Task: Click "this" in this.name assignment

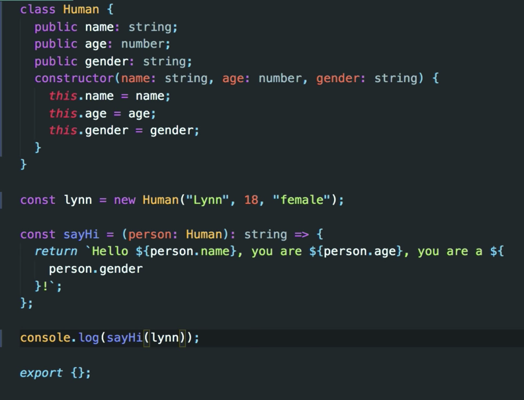Action: pos(63,96)
